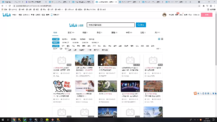Switch to the 影视 results tab
217x122 pixels.
coord(99,33)
